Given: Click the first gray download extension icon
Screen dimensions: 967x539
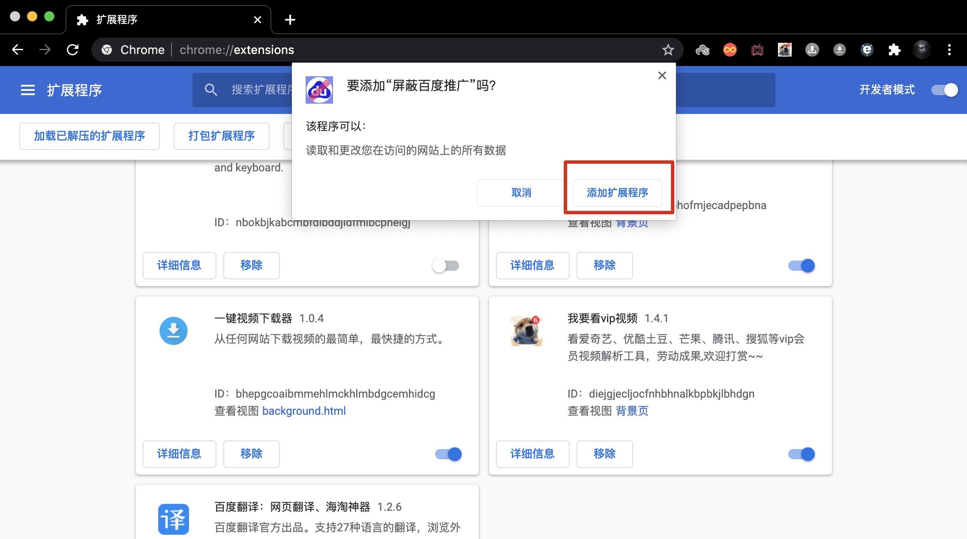Looking at the screenshot, I should [812, 50].
